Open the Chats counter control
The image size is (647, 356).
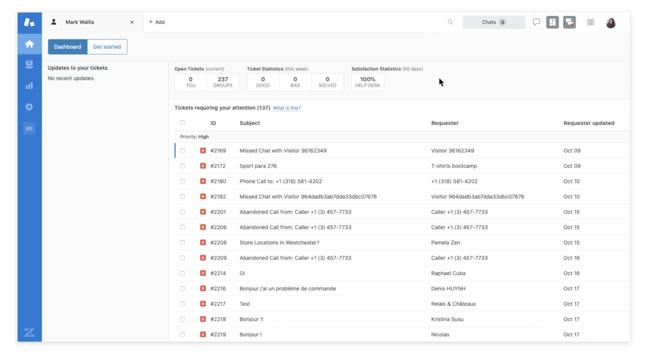494,22
